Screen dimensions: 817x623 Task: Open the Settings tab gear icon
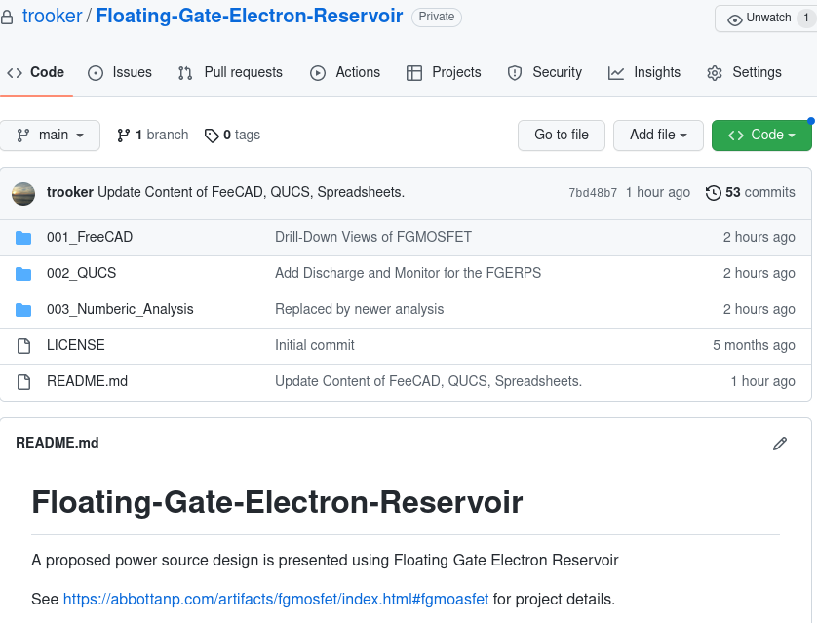click(715, 73)
